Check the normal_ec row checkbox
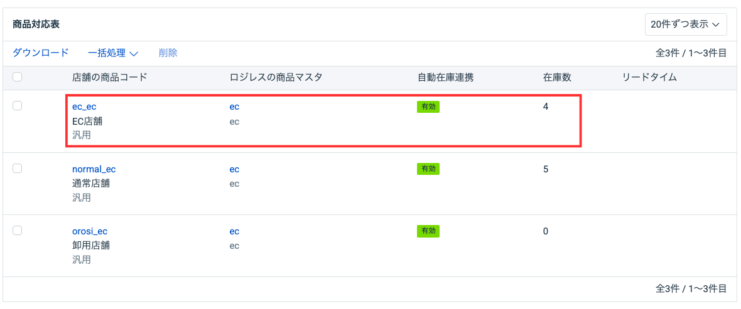 click(18, 168)
